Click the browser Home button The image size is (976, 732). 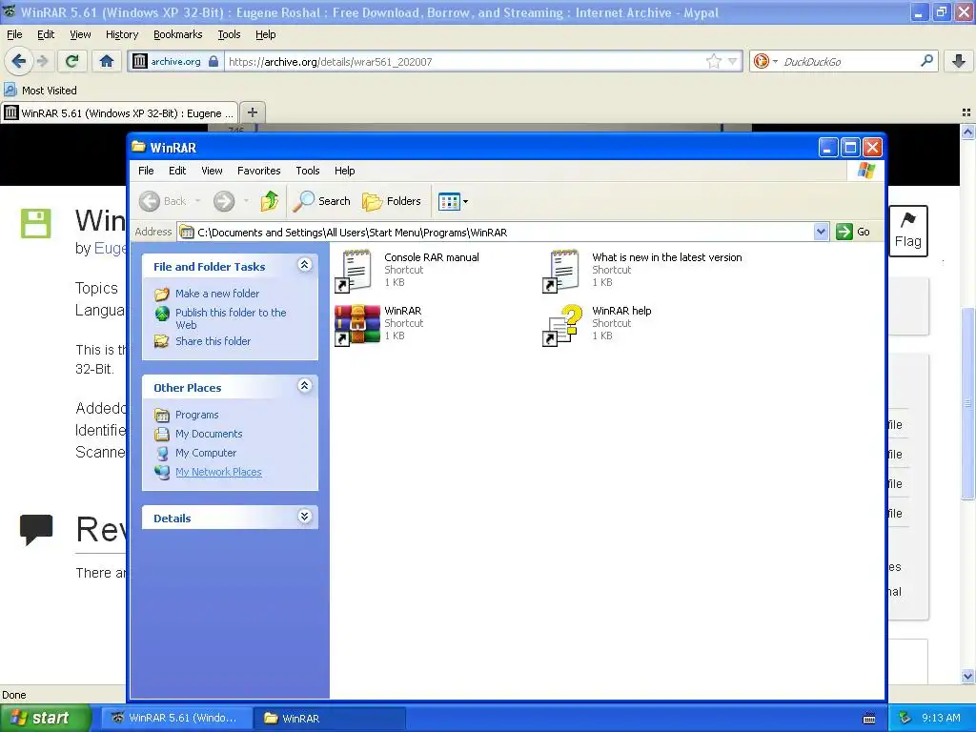pyautogui.click(x=107, y=61)
